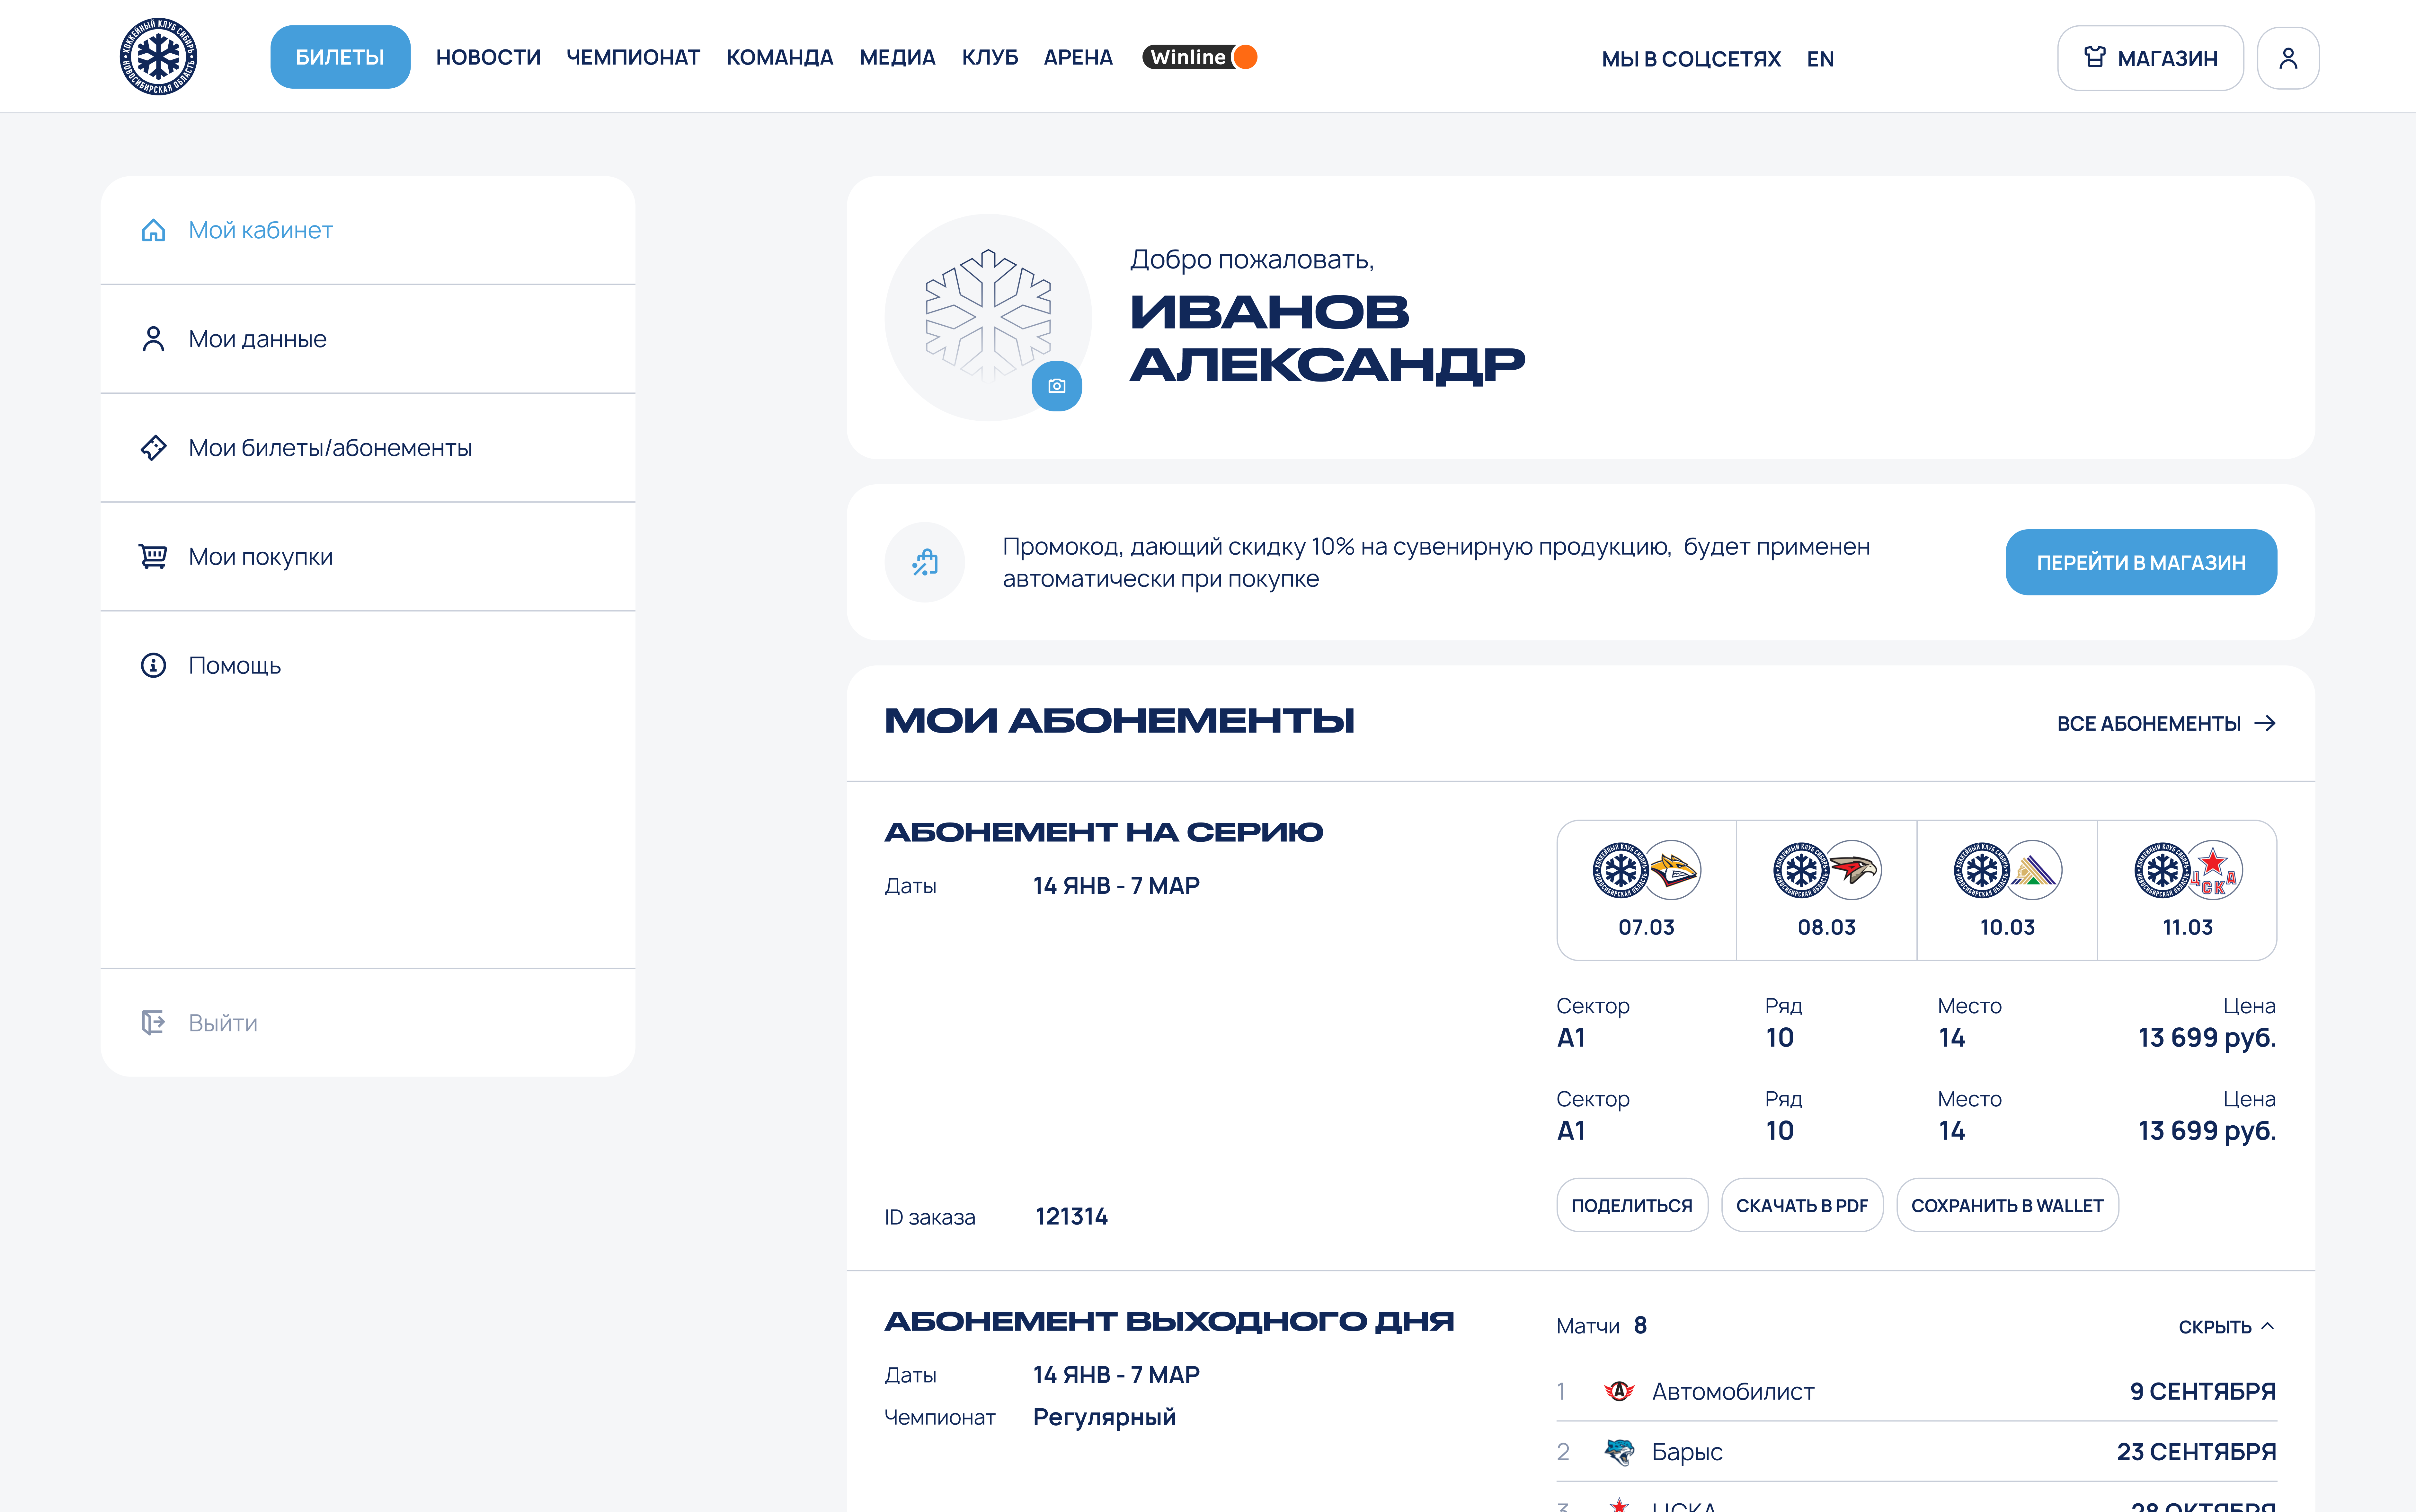Click the info icon beside Помощь

153,665
